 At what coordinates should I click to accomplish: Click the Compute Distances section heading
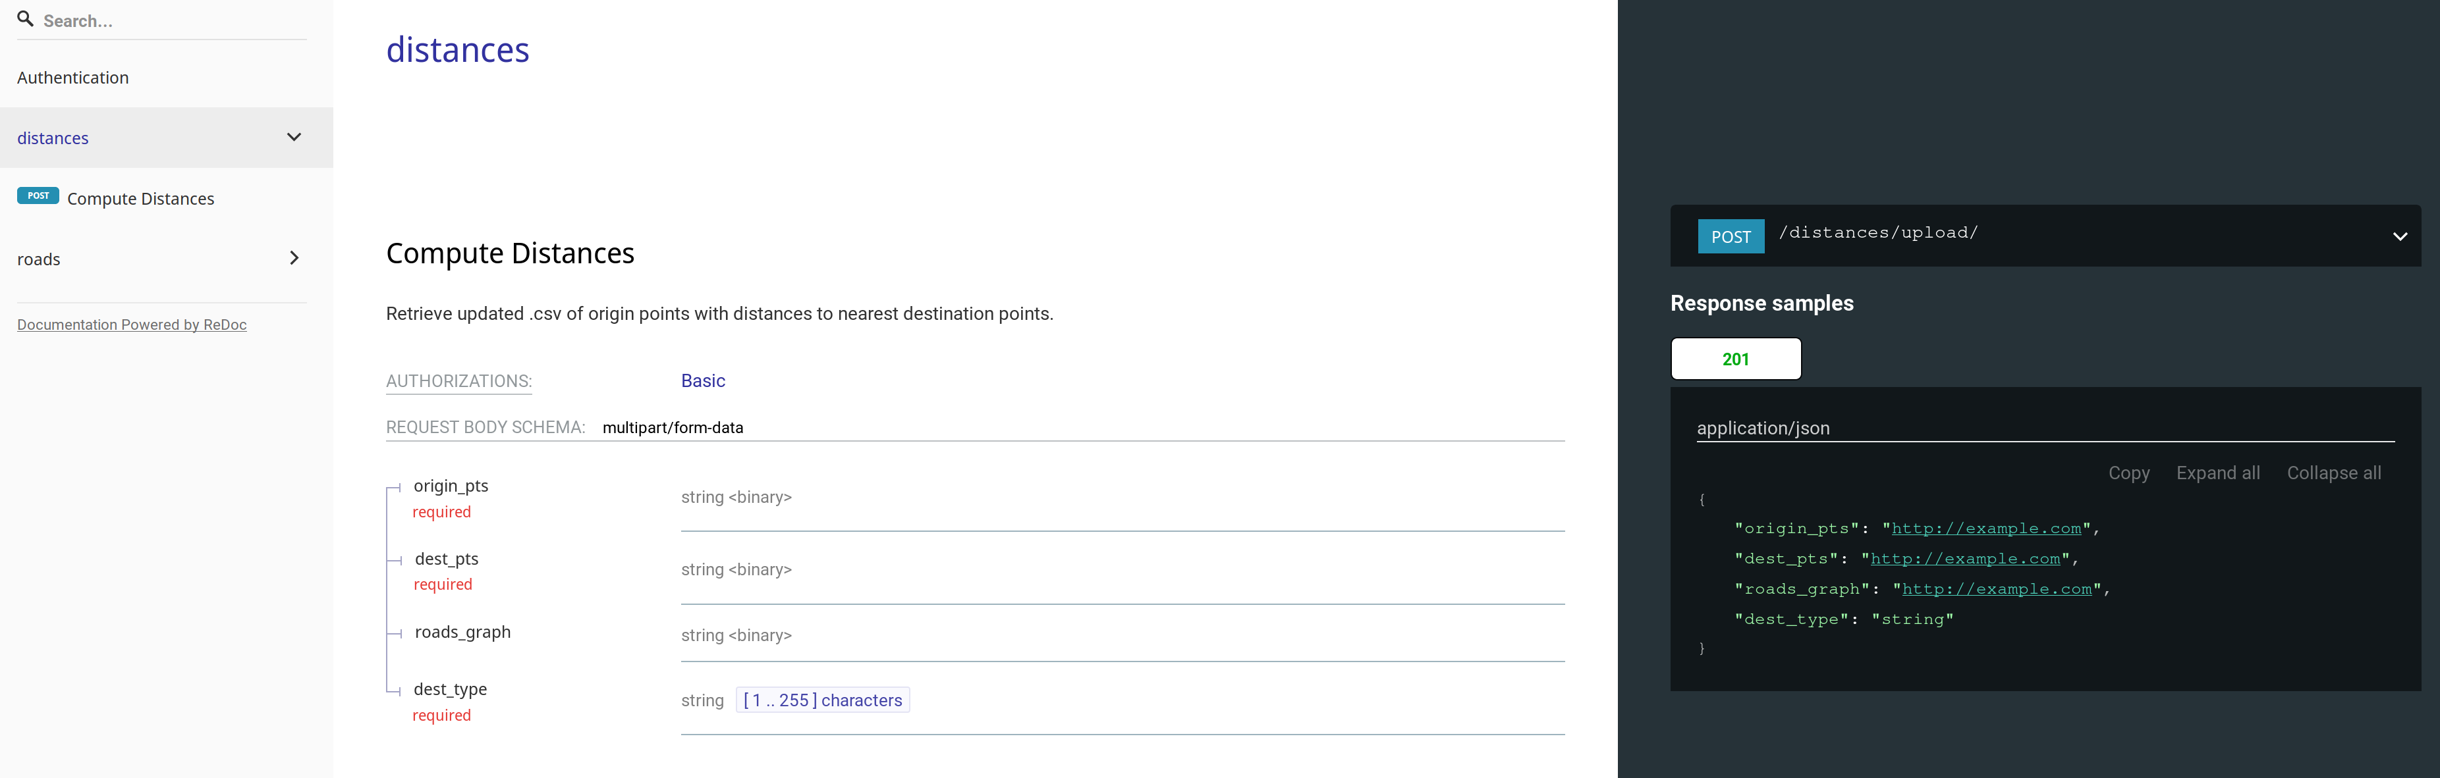click(510, 253)
